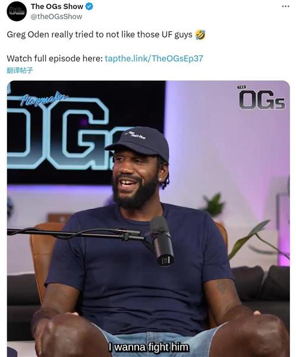The image size is (296, 357).
Task: Click the 'I wanna fight him' subtitle
Action: (x=149, y=347)
